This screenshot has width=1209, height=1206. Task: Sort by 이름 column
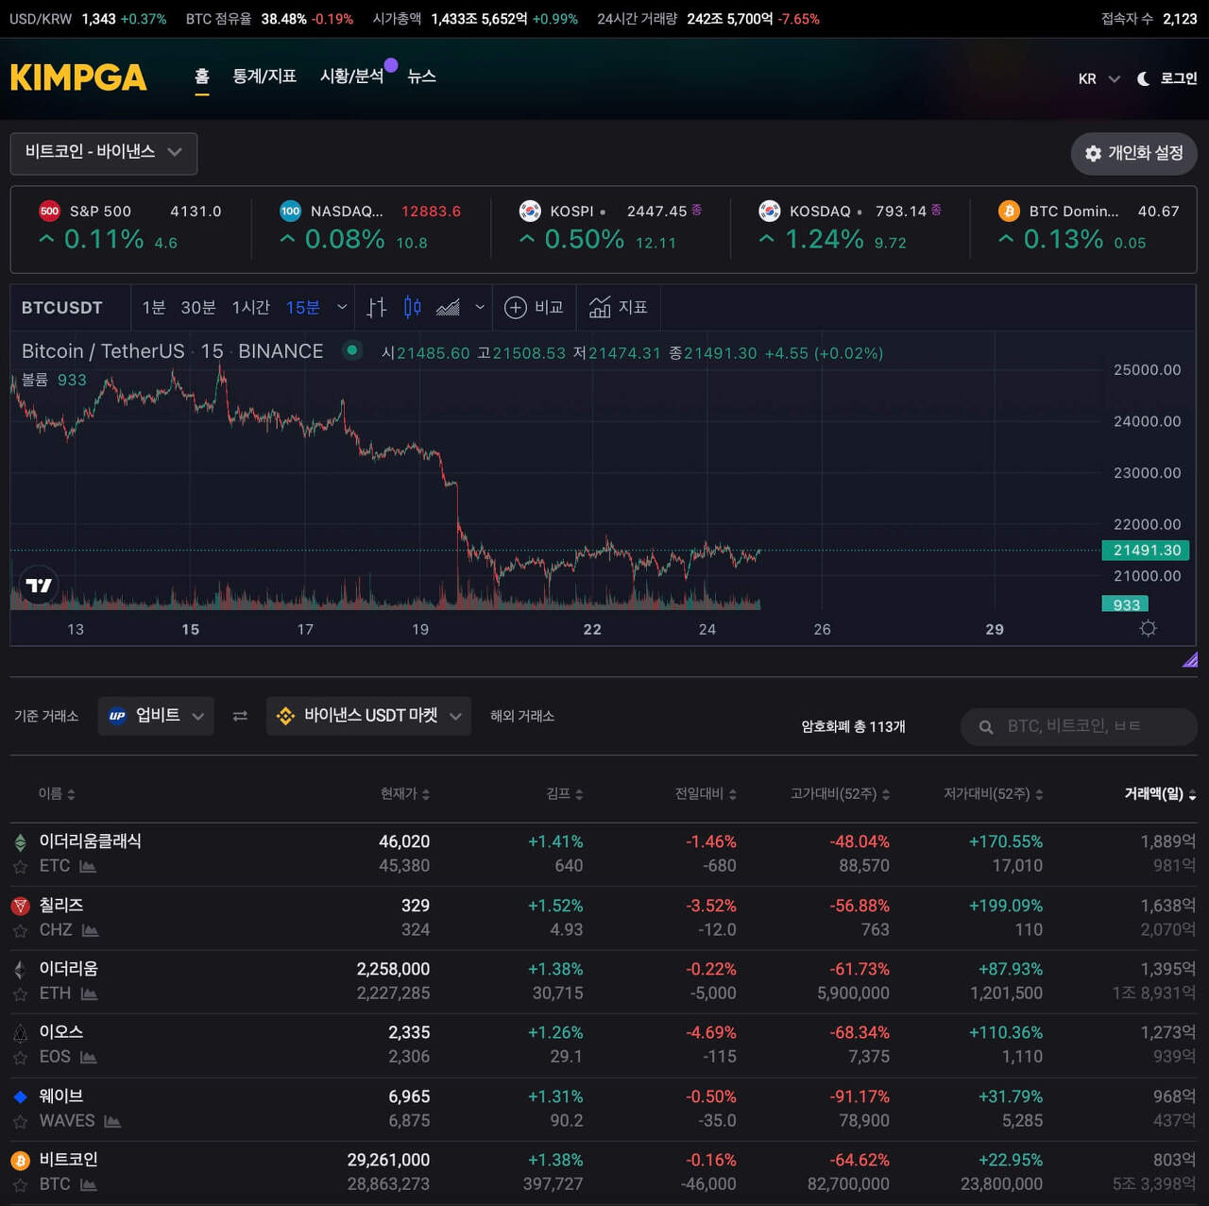(57, 794)
